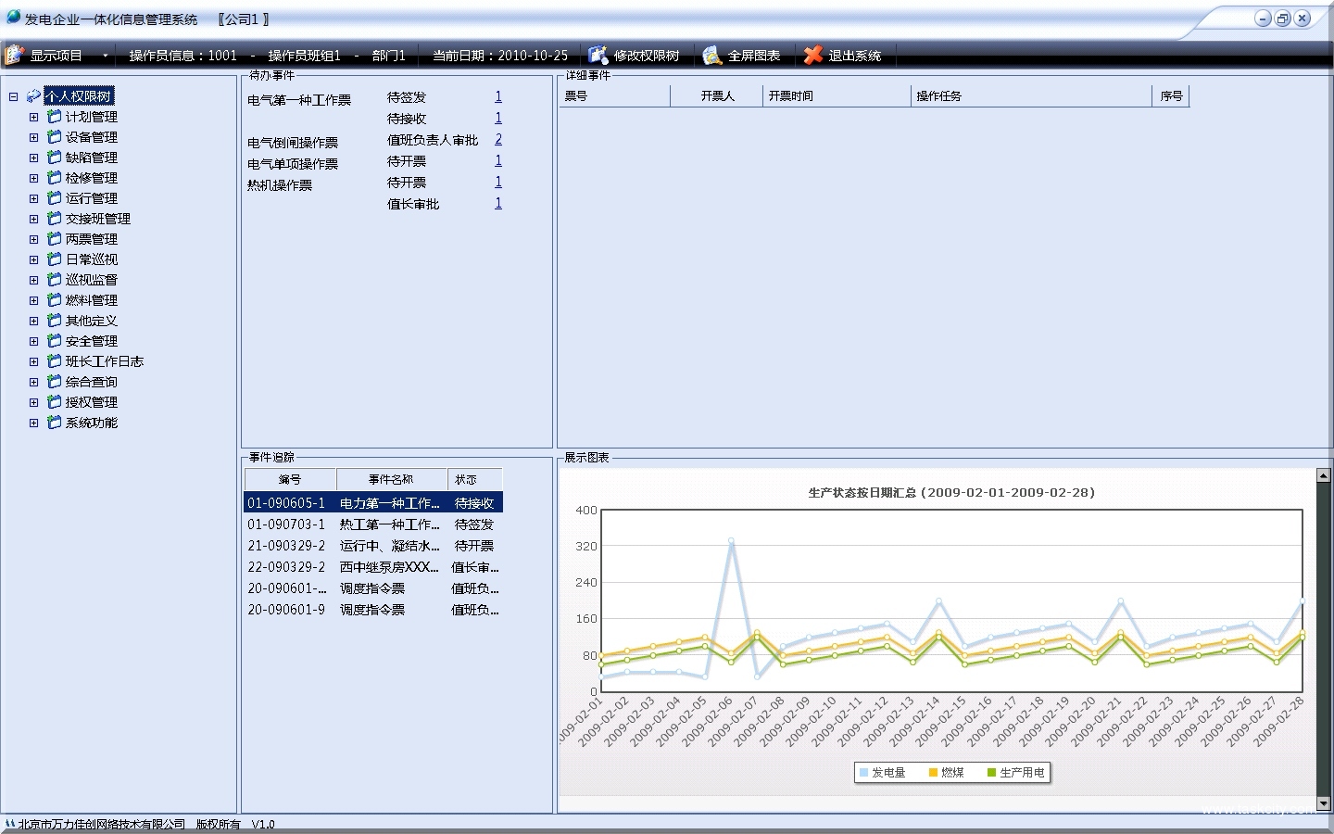1334x834 pixels.
Task: Open the 值长审批 count link
Action: click(498, 203)
